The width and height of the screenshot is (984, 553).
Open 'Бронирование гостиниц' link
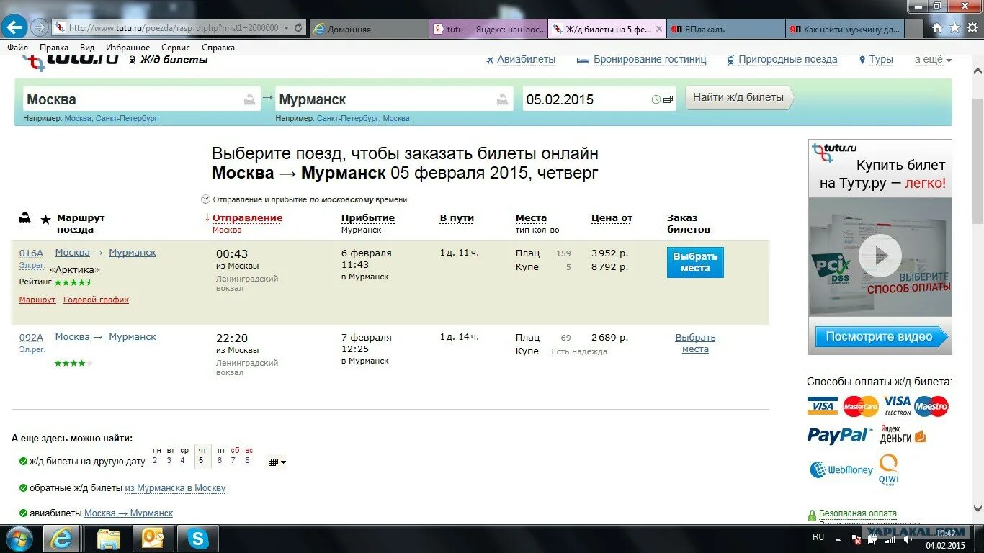pos(650,60)
